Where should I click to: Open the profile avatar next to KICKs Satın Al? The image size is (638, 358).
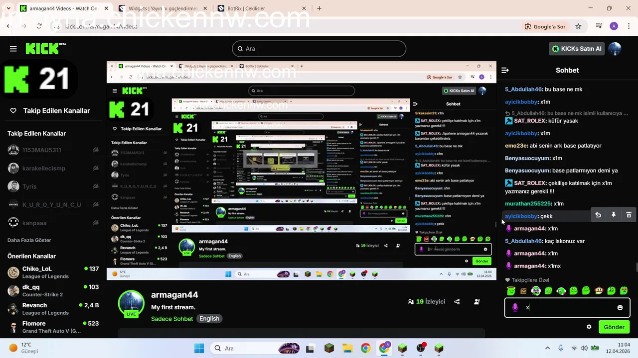(x=615, y=49)
